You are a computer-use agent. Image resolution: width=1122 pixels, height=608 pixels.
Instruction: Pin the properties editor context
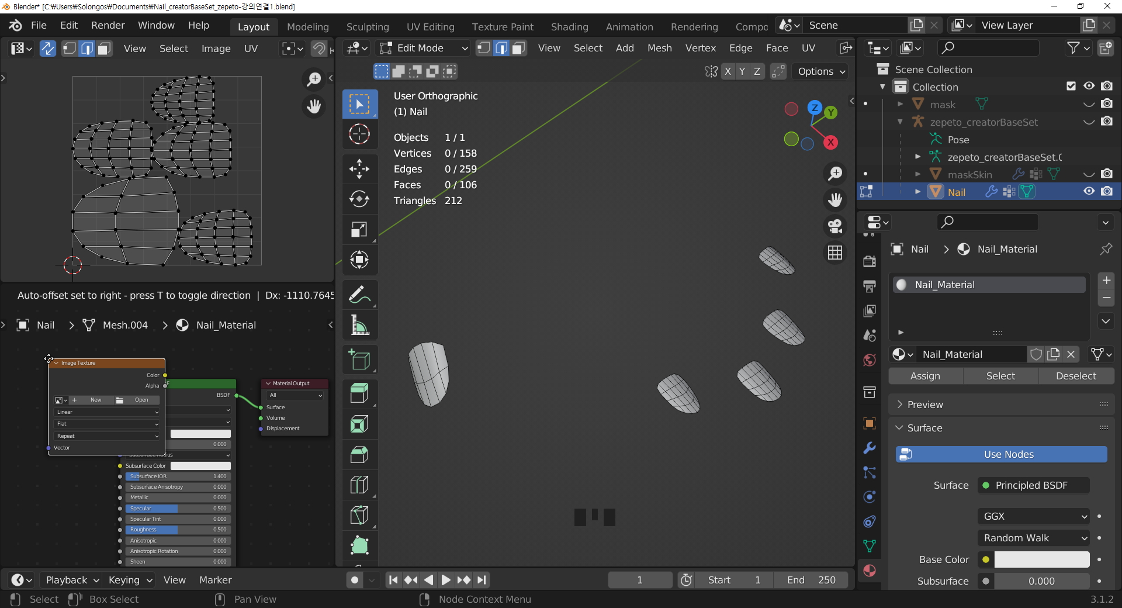[1106, 249]
